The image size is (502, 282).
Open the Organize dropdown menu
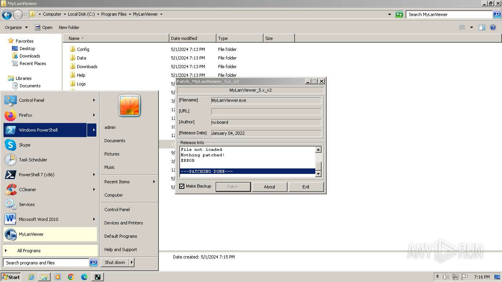(x=16, y=27)
